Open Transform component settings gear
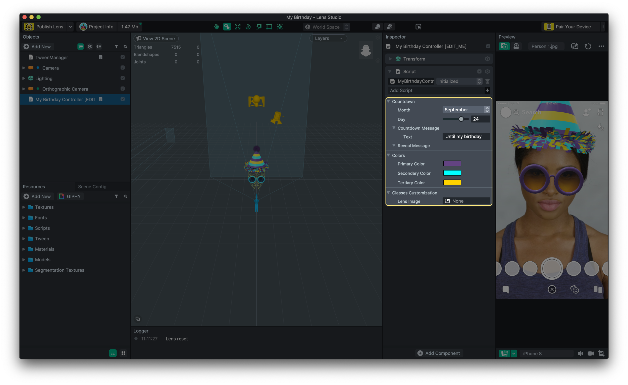628x385 pixels. pos(487,59)
